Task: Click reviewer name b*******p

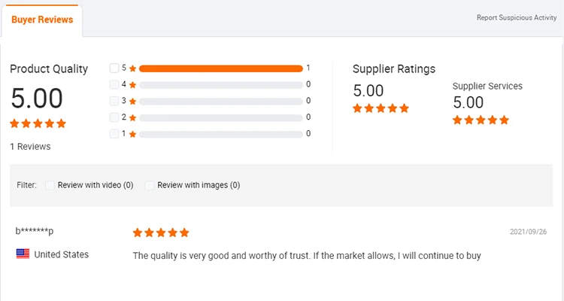Action: pos(35,231)
